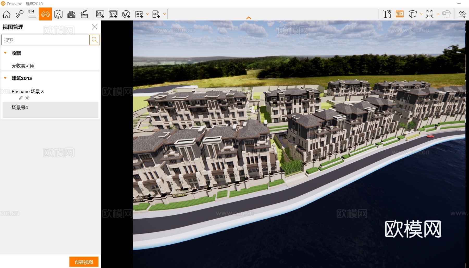Select the Enscape 场景 3 view
Viewport: 469px width, 268px height.
tap(28, 92)
